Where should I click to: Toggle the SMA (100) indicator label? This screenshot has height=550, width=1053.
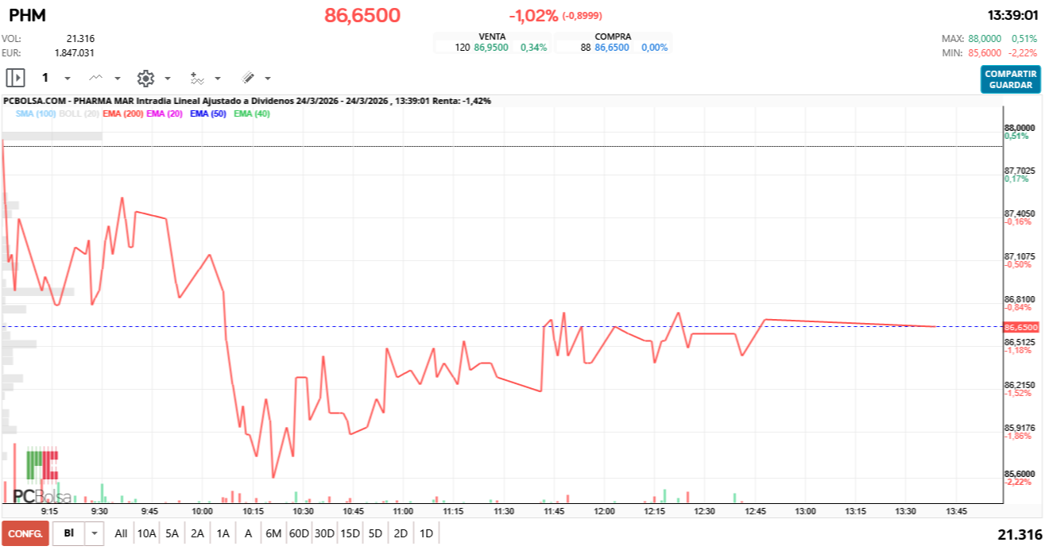click(x=36, y=113)
